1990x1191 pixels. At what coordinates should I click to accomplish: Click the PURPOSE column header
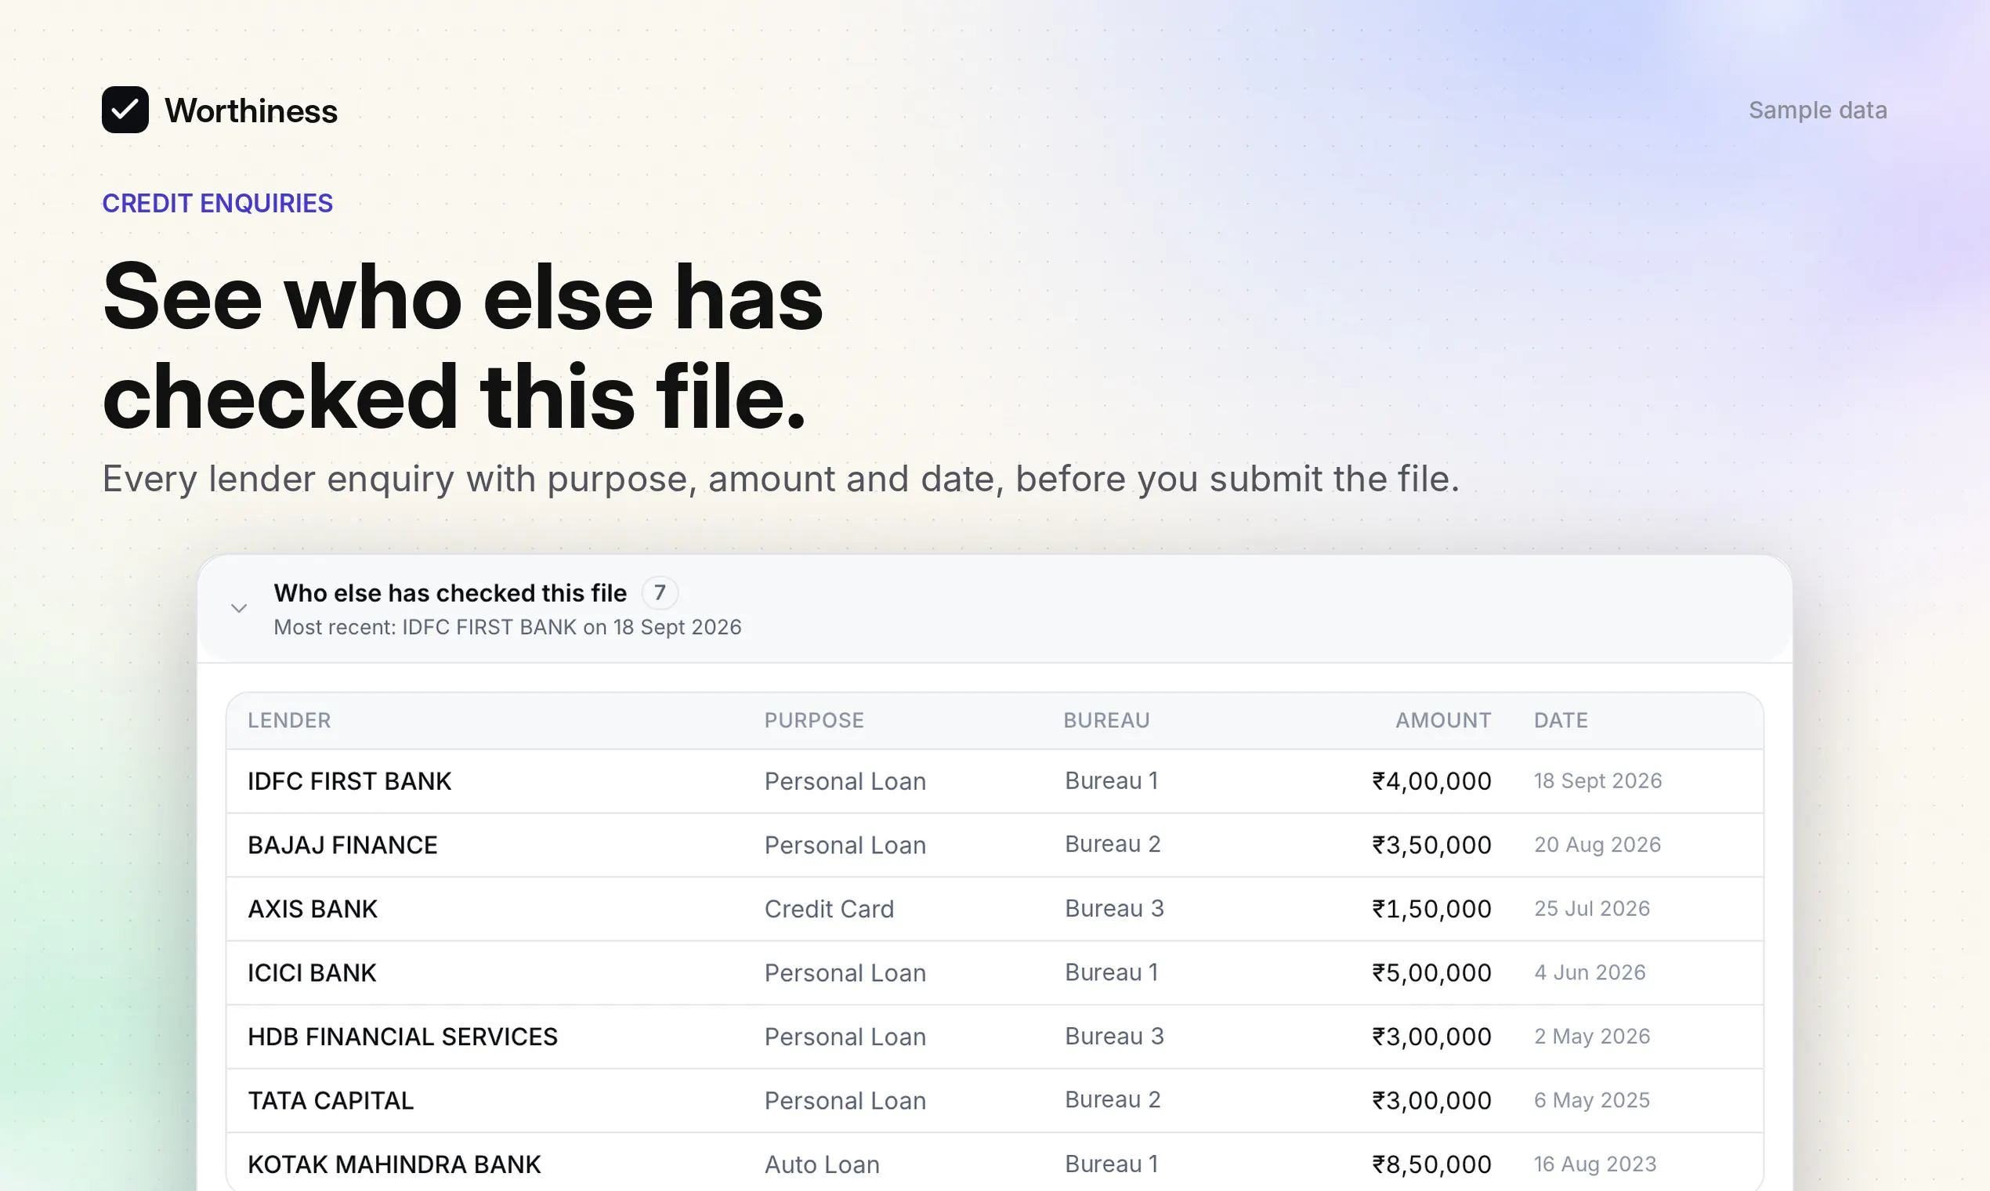(814, 721)
